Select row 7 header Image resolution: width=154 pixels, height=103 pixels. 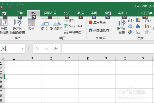pos(2,91)
